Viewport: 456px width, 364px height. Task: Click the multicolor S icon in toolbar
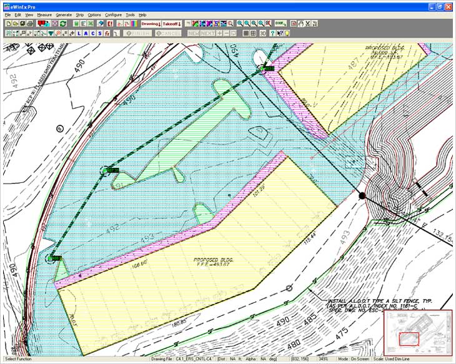216,24
